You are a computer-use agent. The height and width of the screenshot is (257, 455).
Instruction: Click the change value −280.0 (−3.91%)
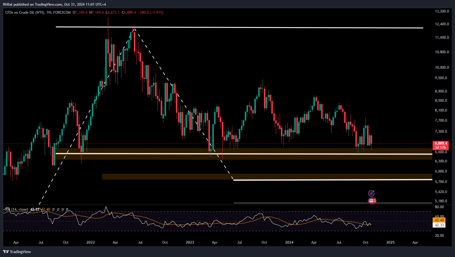click(151, 12)
